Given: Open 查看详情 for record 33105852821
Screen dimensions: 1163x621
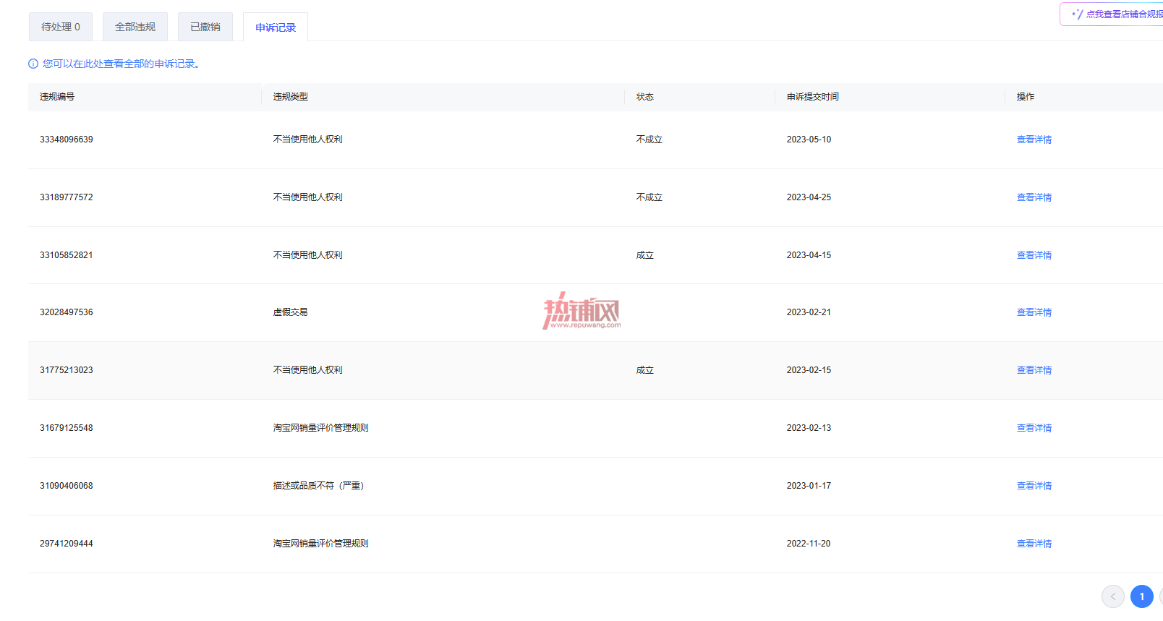Looking at the screenshot, I should coord(1034,255).
